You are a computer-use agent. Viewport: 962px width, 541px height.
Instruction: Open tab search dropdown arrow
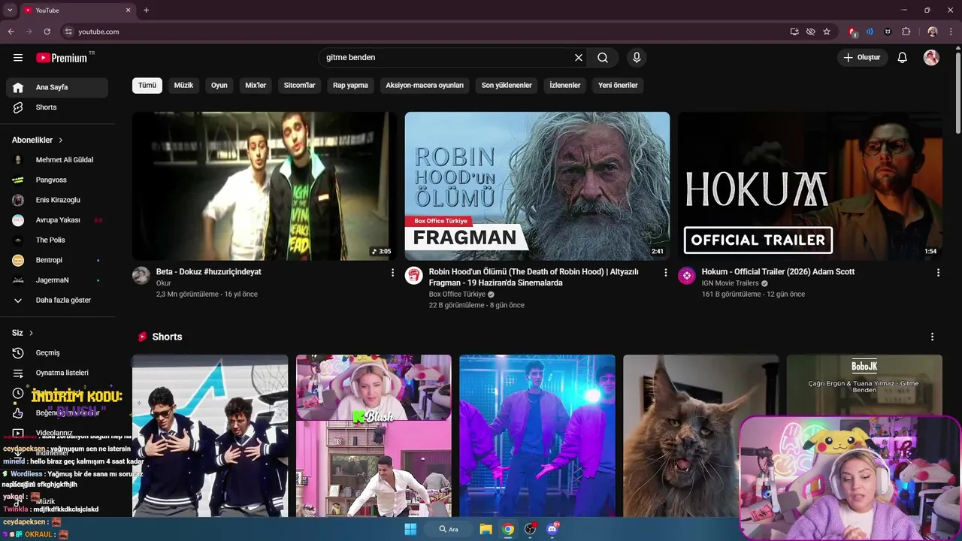point(10,10)
